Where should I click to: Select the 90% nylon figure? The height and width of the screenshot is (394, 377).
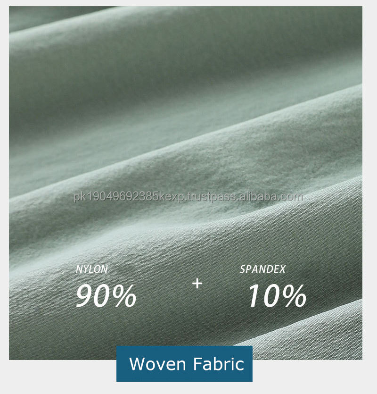click(x=106, y=295)
